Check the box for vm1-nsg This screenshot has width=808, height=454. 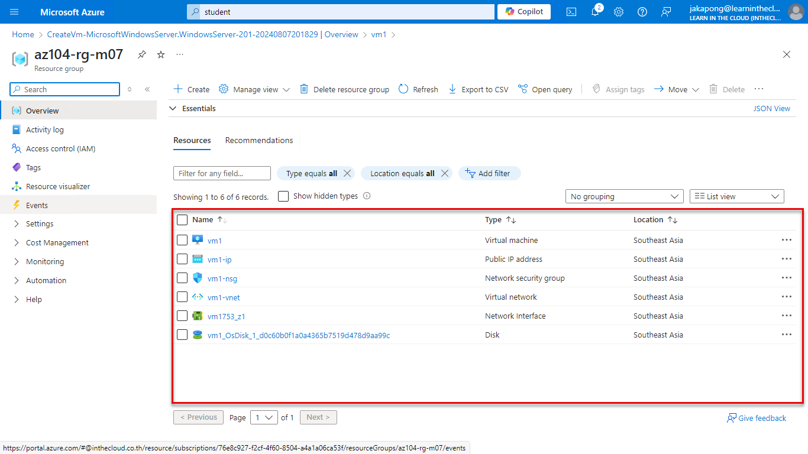coord(182,278)
